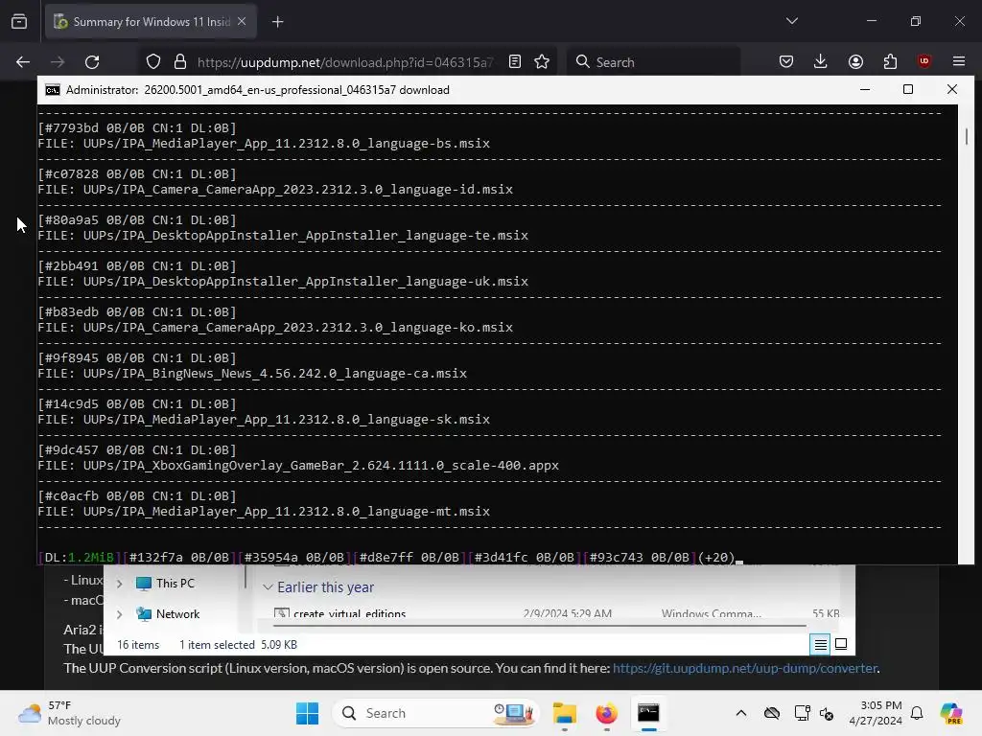Viewport: 982px width, 736px height.
Task: Open Firefox downloads panel
Action: coord(821,62)
